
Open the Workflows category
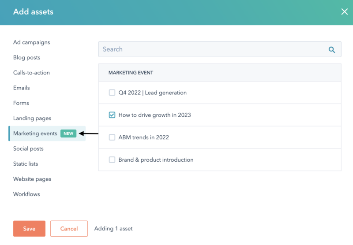point(26,194)
